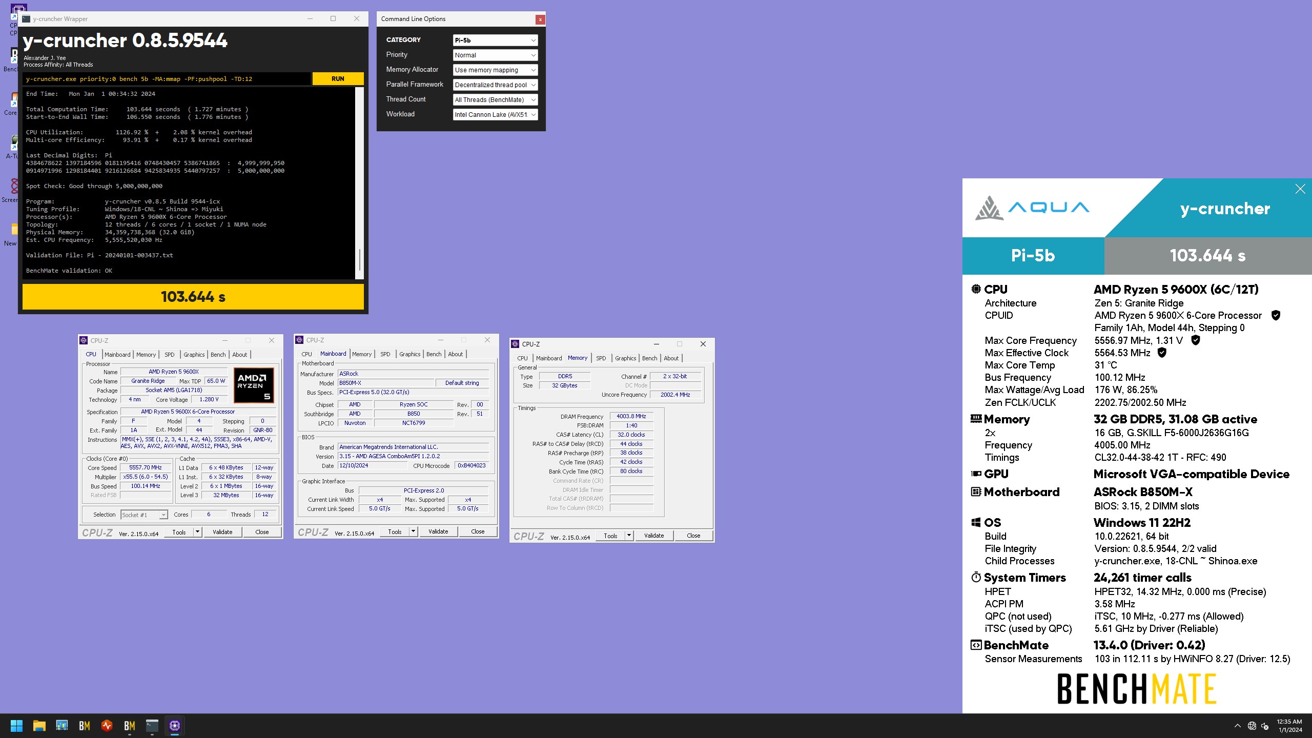Screen dimensions: 1312x738
Task: Click the Pi-5b tile in BenchMate panel
Action: (1033, 255)
